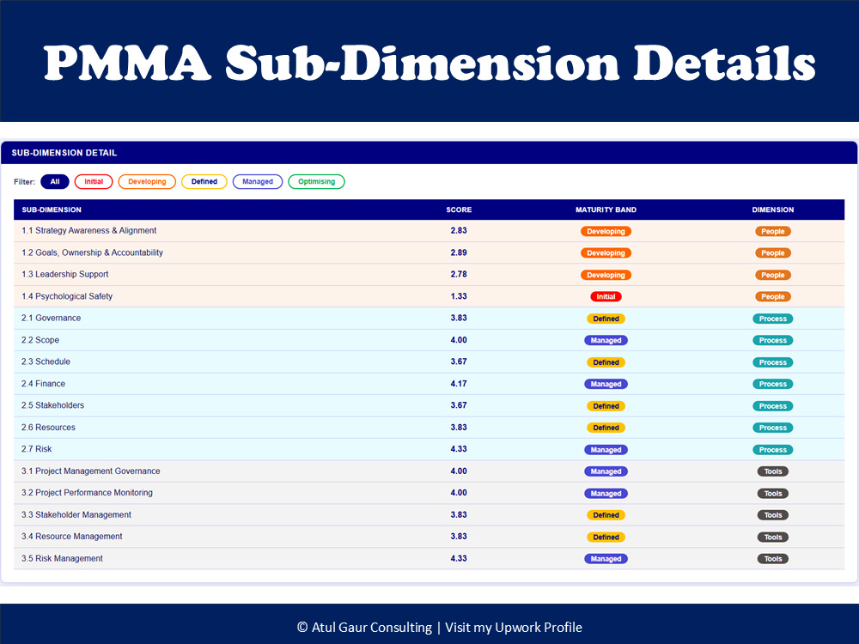Select row 2.5 Stakeholders

[429, 406]
